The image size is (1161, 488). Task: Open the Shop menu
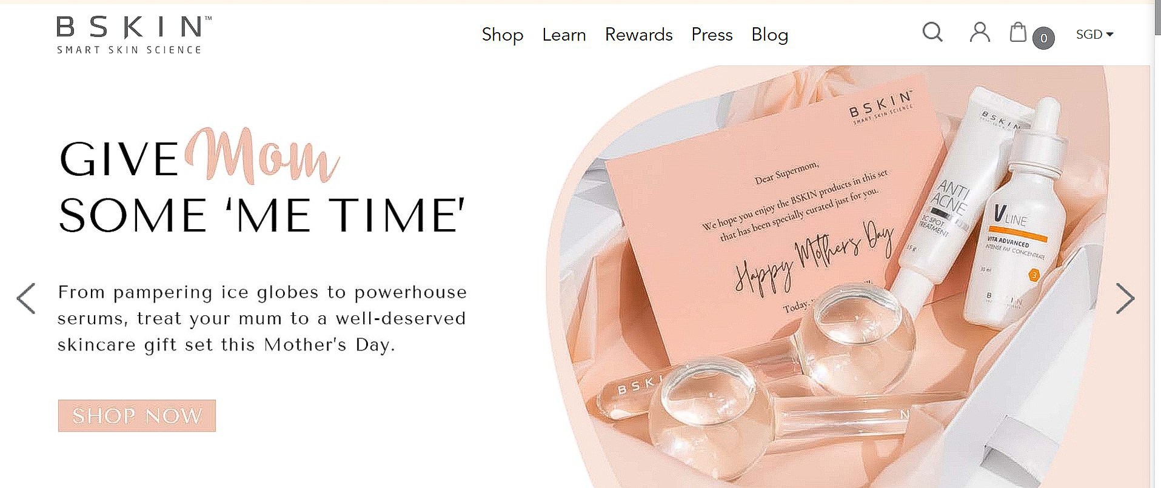(503, 35)
